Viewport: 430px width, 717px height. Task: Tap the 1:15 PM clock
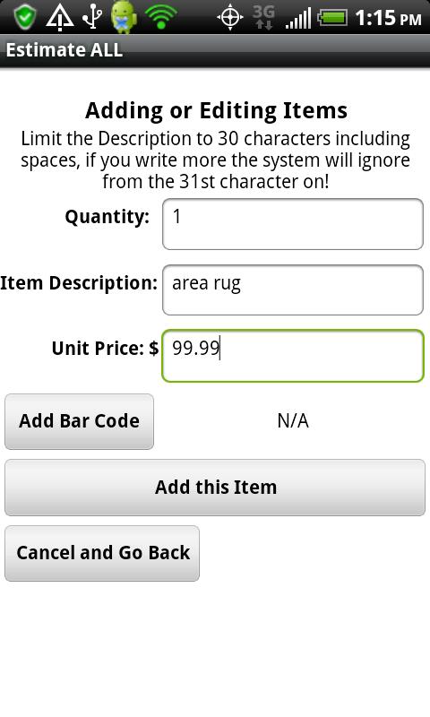click(388, 18)
